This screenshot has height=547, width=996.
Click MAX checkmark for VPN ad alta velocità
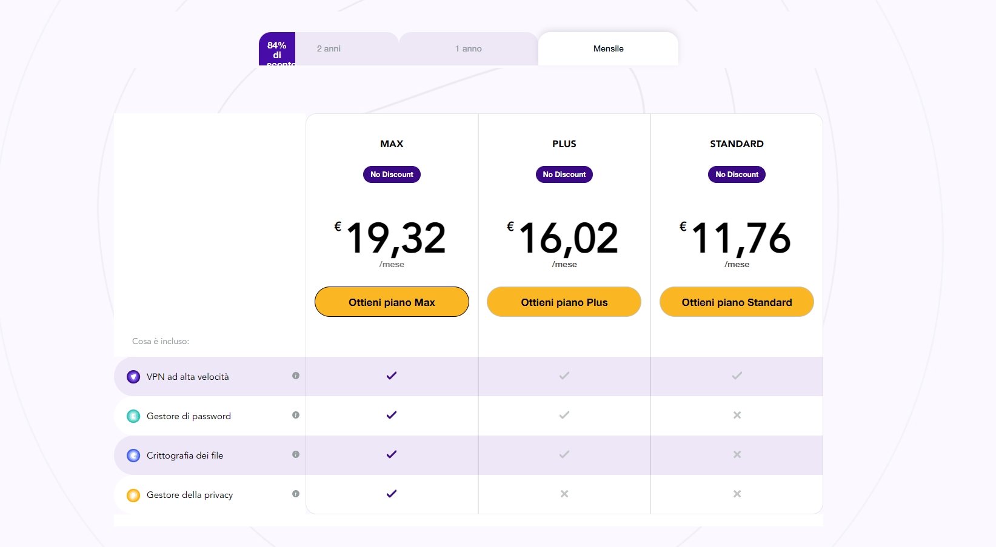pos(392,376)
